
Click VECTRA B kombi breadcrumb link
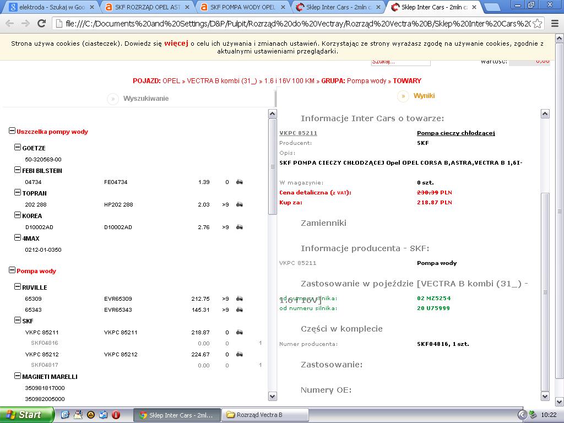click(222, 81)
